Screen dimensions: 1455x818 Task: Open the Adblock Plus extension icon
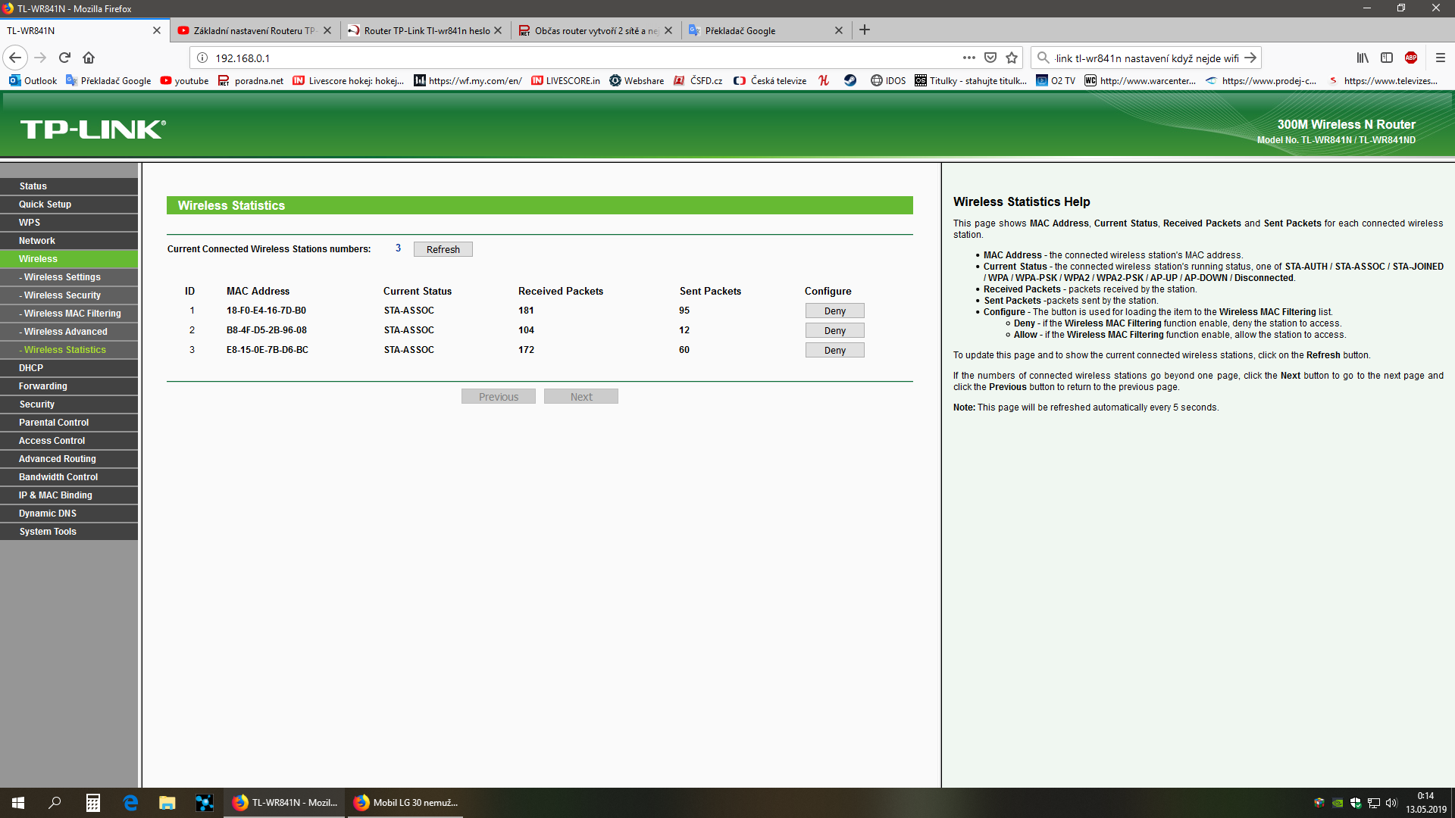(x=1411, y=58)
